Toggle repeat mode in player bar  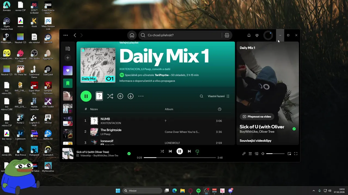pos(197,151)
